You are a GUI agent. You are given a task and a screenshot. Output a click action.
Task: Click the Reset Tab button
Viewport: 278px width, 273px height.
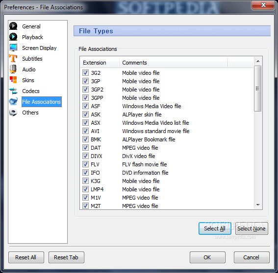coord(66,257)
